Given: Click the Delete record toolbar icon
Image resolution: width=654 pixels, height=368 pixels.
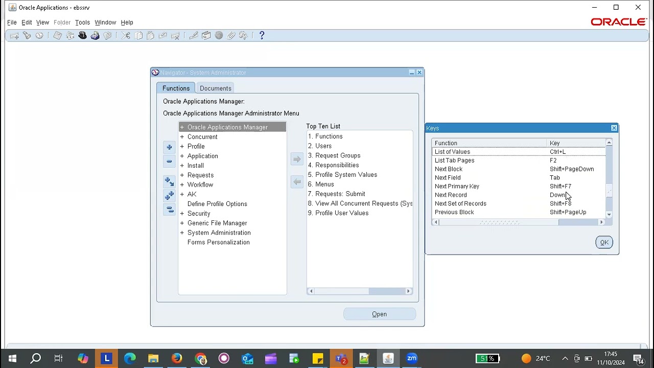Looking at the screenshot, I should 175,36.
